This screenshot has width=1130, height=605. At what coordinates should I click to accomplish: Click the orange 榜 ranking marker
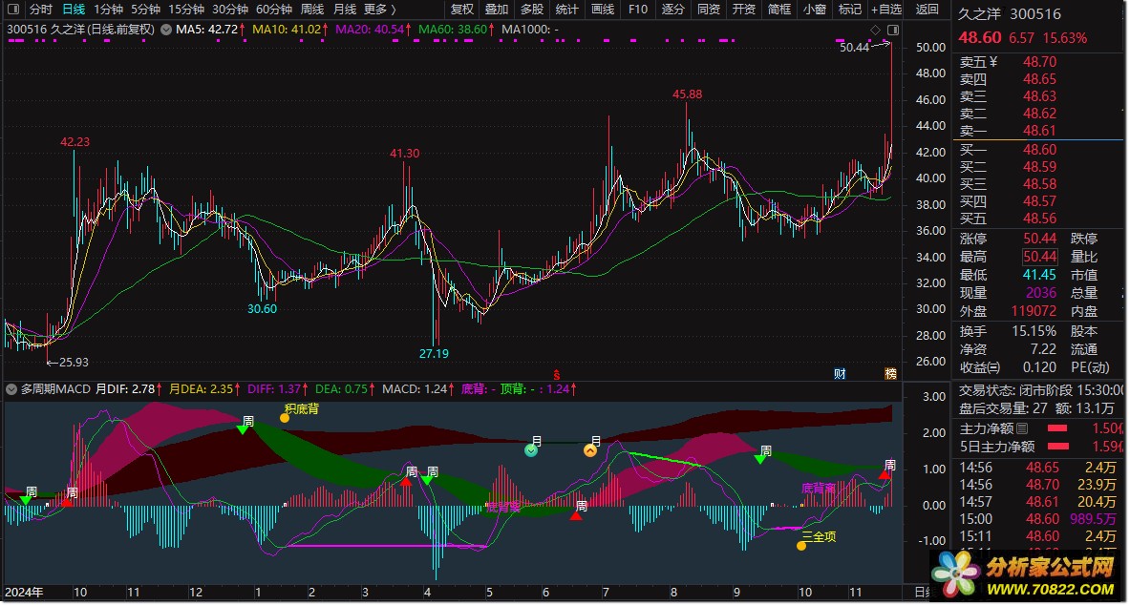(x=891, y=373)
